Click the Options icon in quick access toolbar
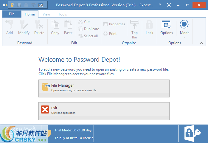This screenshot has width=208, height=143. tap(41, 5)
